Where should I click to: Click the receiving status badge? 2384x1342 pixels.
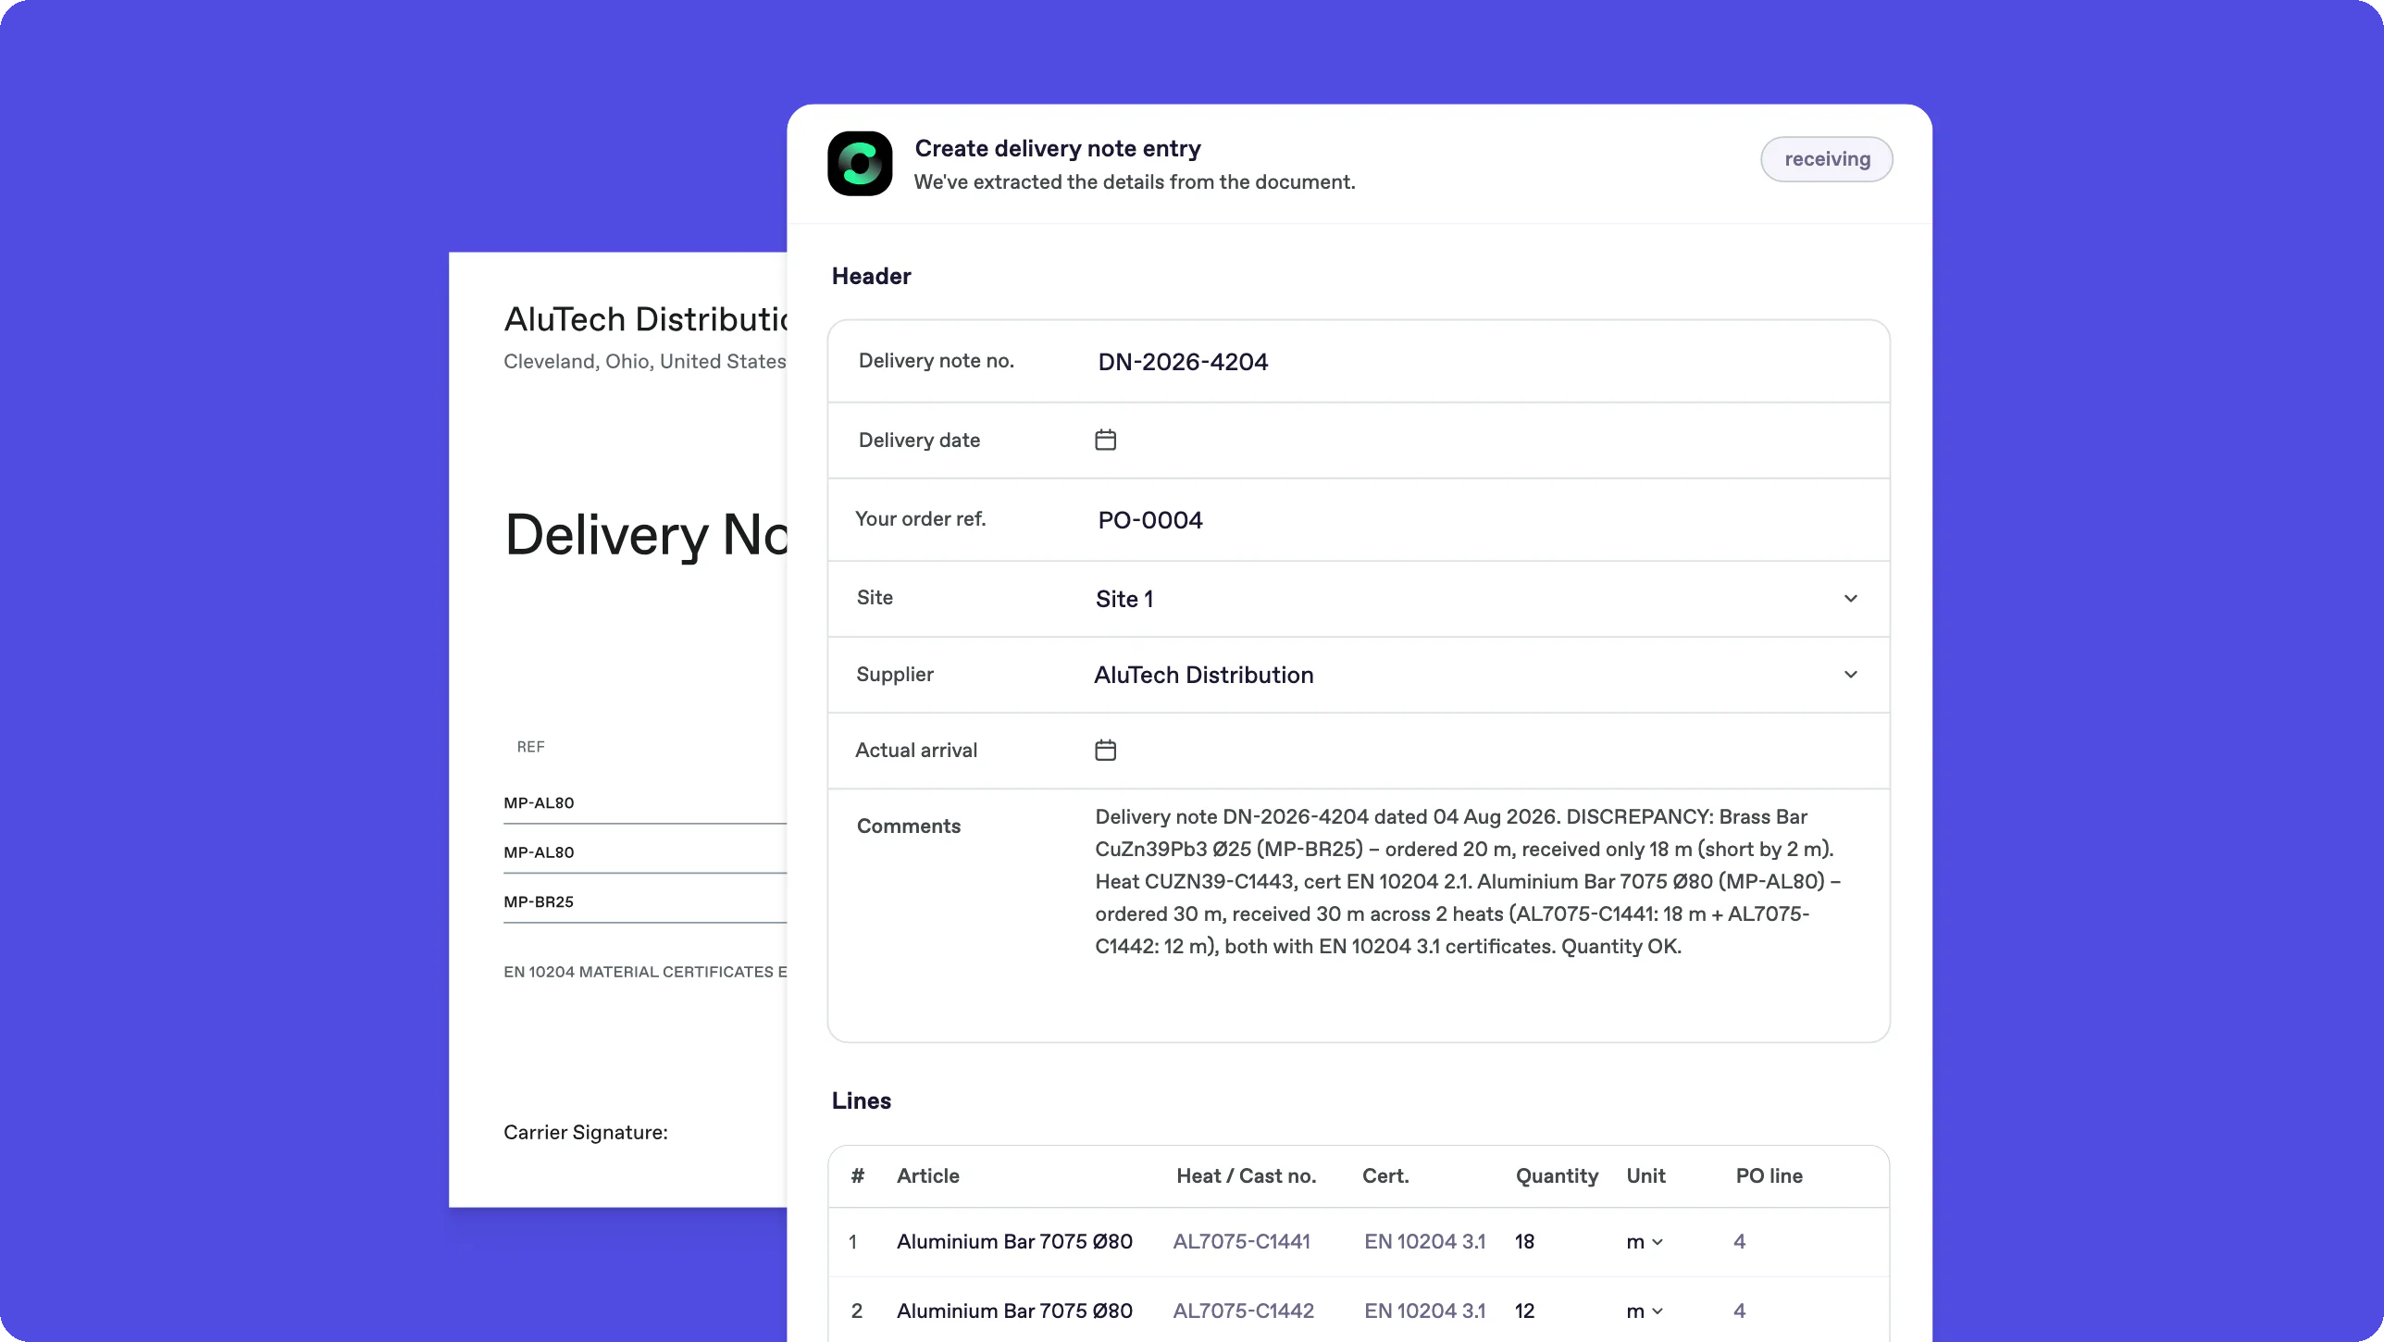pyautogui.click(x=1826, y=159)
